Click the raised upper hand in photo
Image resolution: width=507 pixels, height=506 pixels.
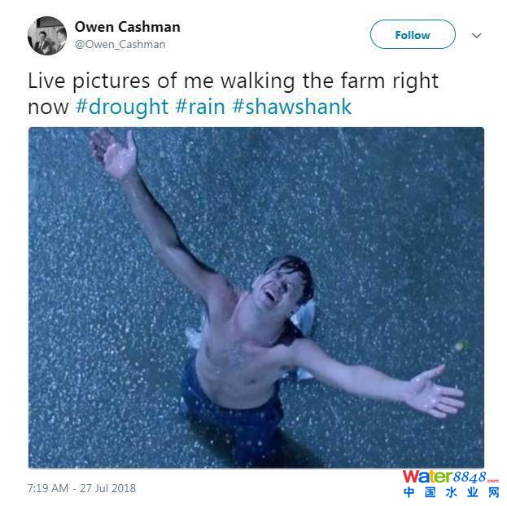(x=113, y=154)
